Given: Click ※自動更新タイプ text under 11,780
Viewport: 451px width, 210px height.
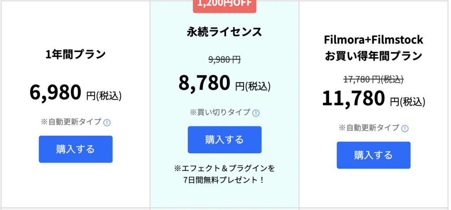Looking at the screenshot, I should 369,127.
